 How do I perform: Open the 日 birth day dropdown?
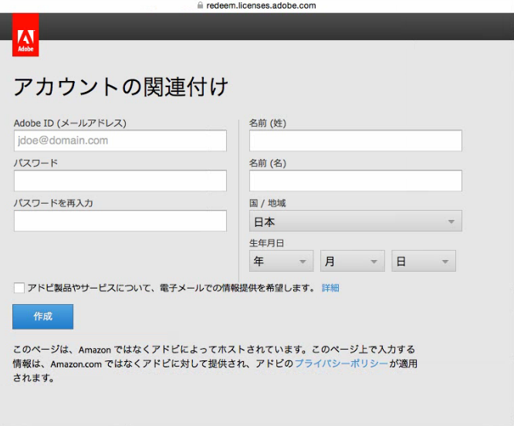424,261
